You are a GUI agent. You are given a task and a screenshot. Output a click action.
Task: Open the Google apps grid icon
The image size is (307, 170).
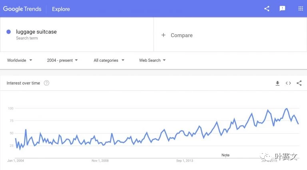tap(301, 9)
